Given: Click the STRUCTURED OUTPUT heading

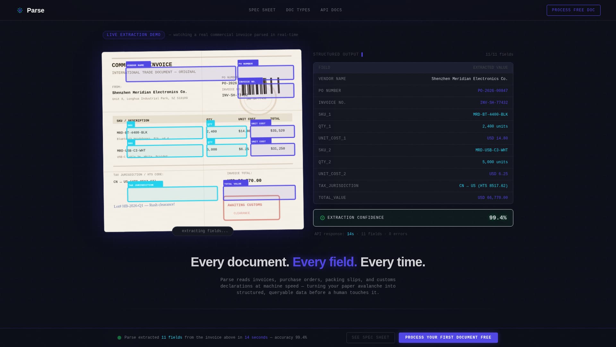Looking at the screenshot, I should pos(336,55).
